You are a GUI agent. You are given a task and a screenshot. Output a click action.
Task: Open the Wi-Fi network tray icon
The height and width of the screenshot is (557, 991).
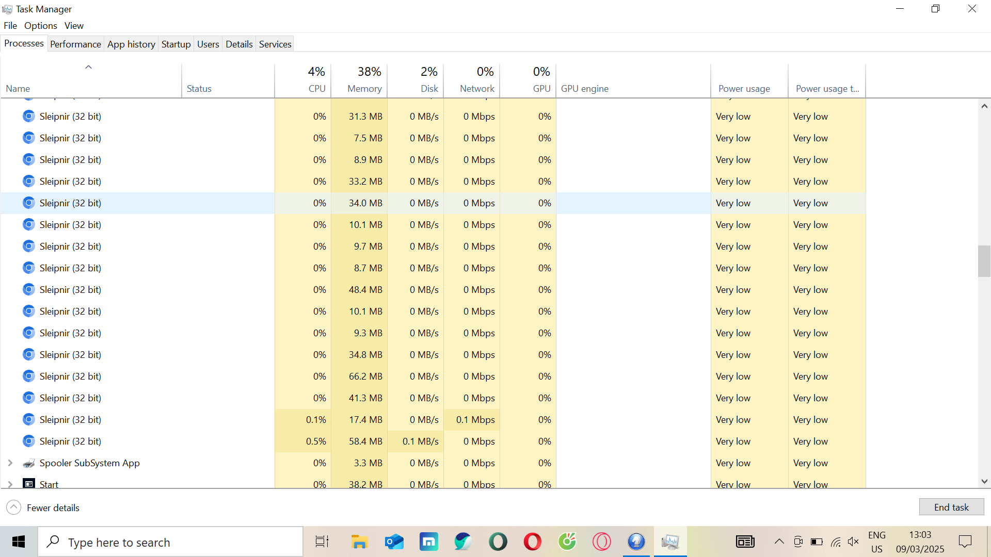tap(836, 542)
